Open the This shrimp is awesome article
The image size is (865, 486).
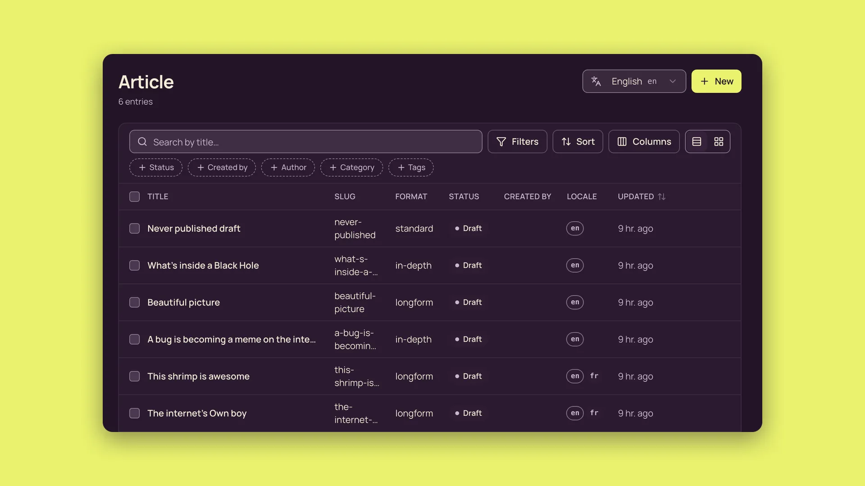coord(198,376)
